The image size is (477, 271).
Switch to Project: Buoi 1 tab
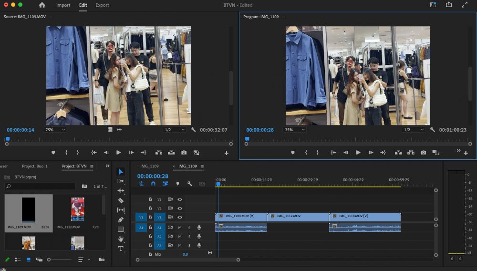[x=35, y=166]
